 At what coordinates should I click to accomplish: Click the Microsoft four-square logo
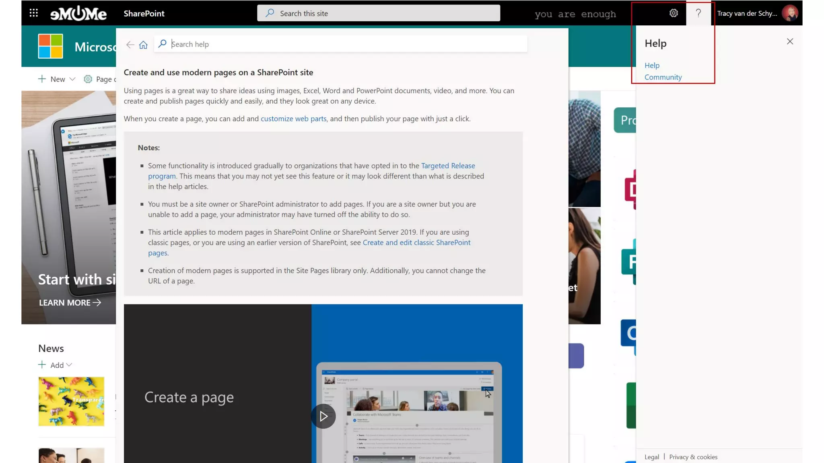[51, 46]
